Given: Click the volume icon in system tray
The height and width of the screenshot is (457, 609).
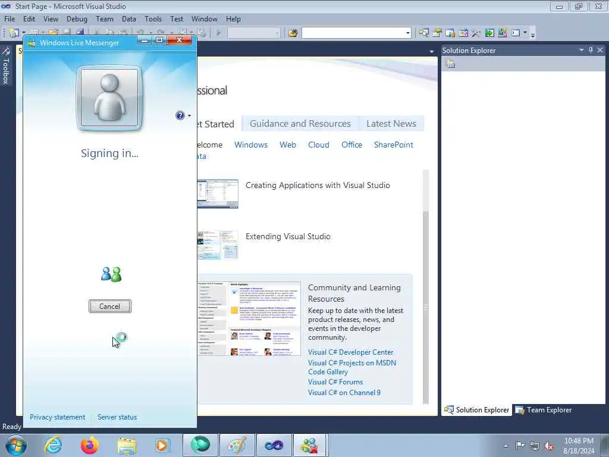Looking at the screenshot, I should point(549,446).
